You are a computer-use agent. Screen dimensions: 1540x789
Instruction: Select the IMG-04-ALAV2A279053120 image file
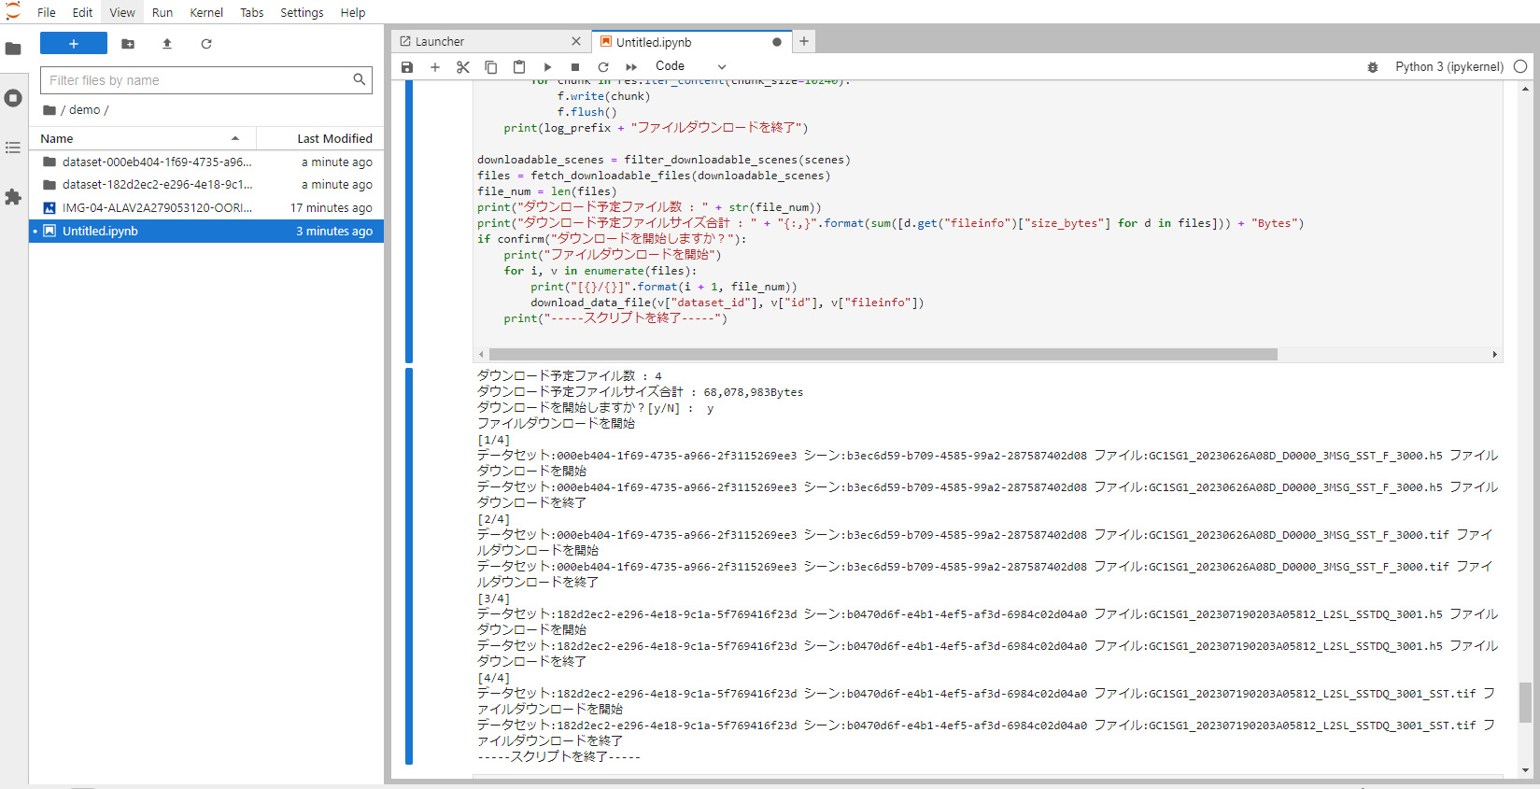point(206,208)
